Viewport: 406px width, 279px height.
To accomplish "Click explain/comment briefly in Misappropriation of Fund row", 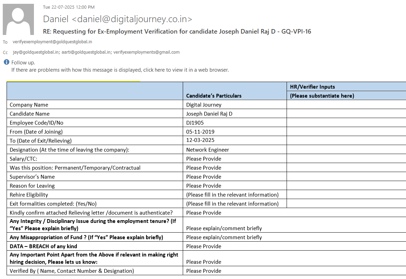I will [224, 237].
